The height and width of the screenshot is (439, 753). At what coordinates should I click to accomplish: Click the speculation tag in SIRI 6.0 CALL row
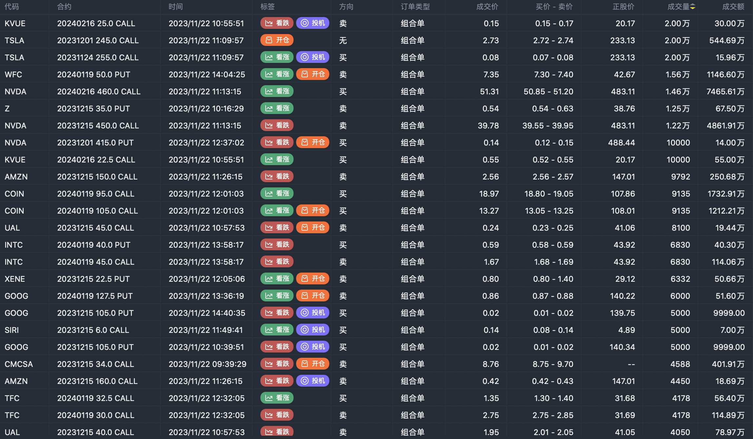[x=313, y=330]
